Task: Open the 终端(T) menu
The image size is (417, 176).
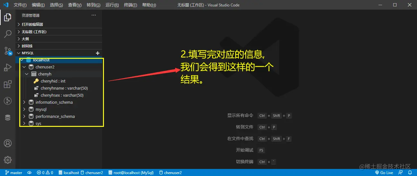Action: click(130, 5)
